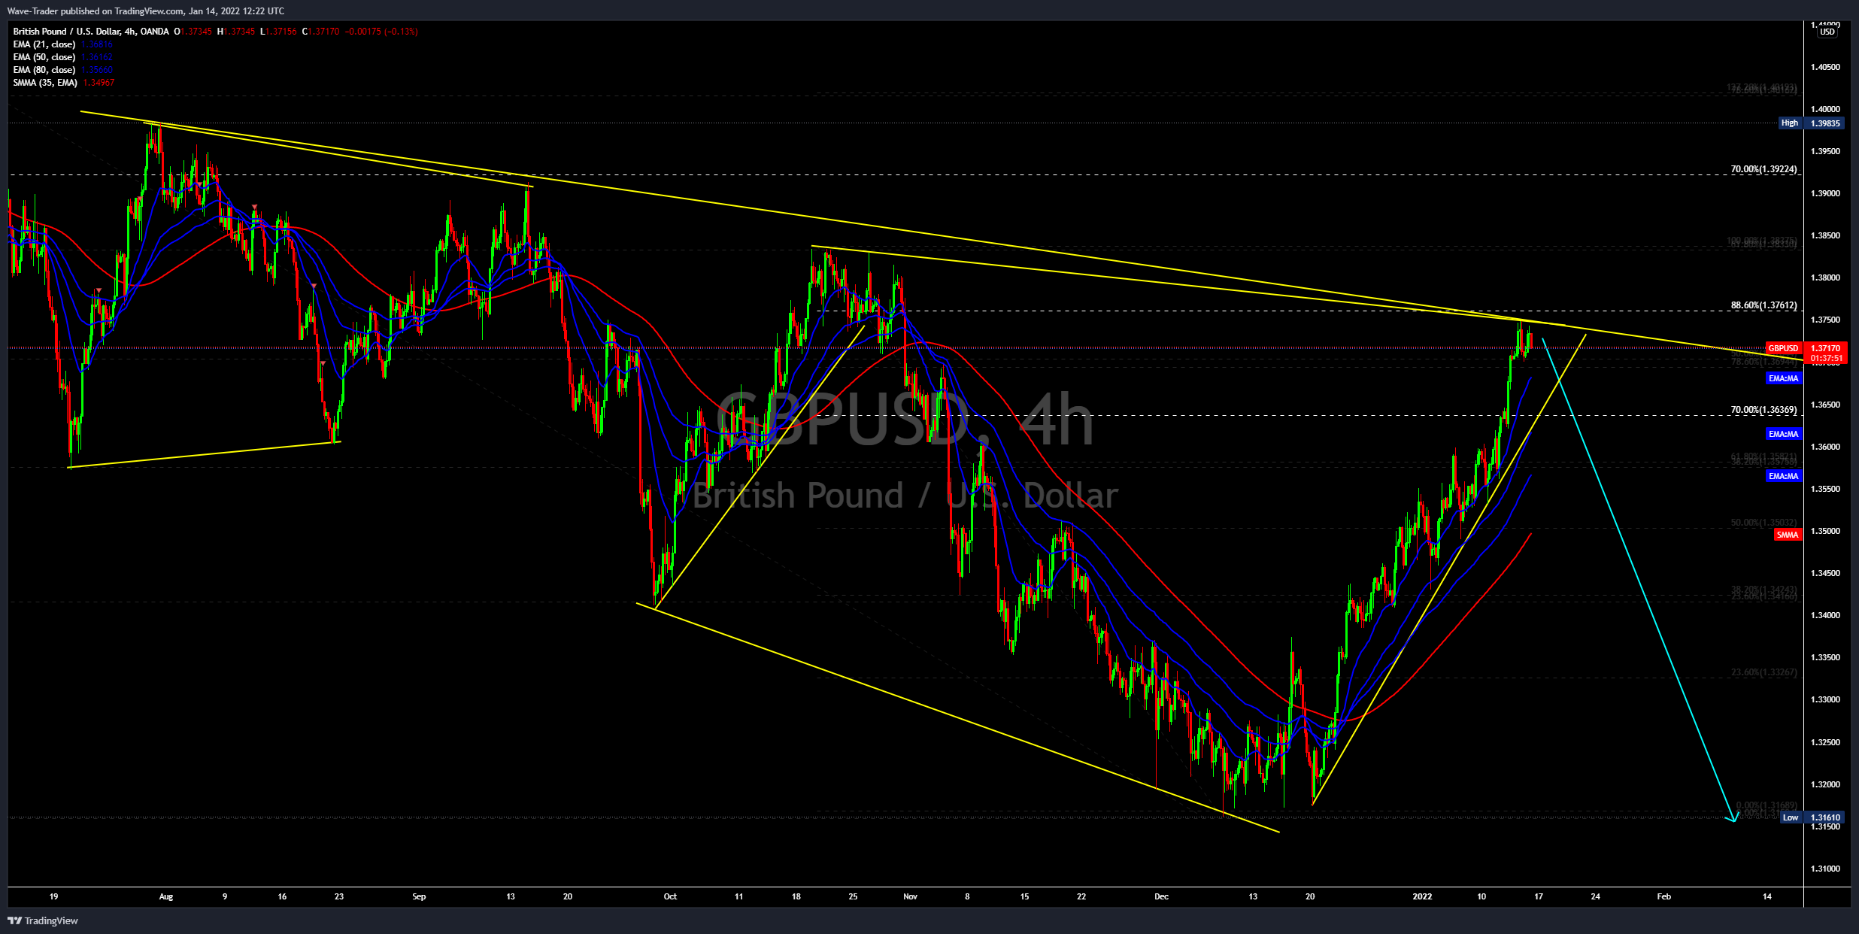Click the TradingView logo in footer
The image size is (1859, 934).
click(x=43, y=920)
